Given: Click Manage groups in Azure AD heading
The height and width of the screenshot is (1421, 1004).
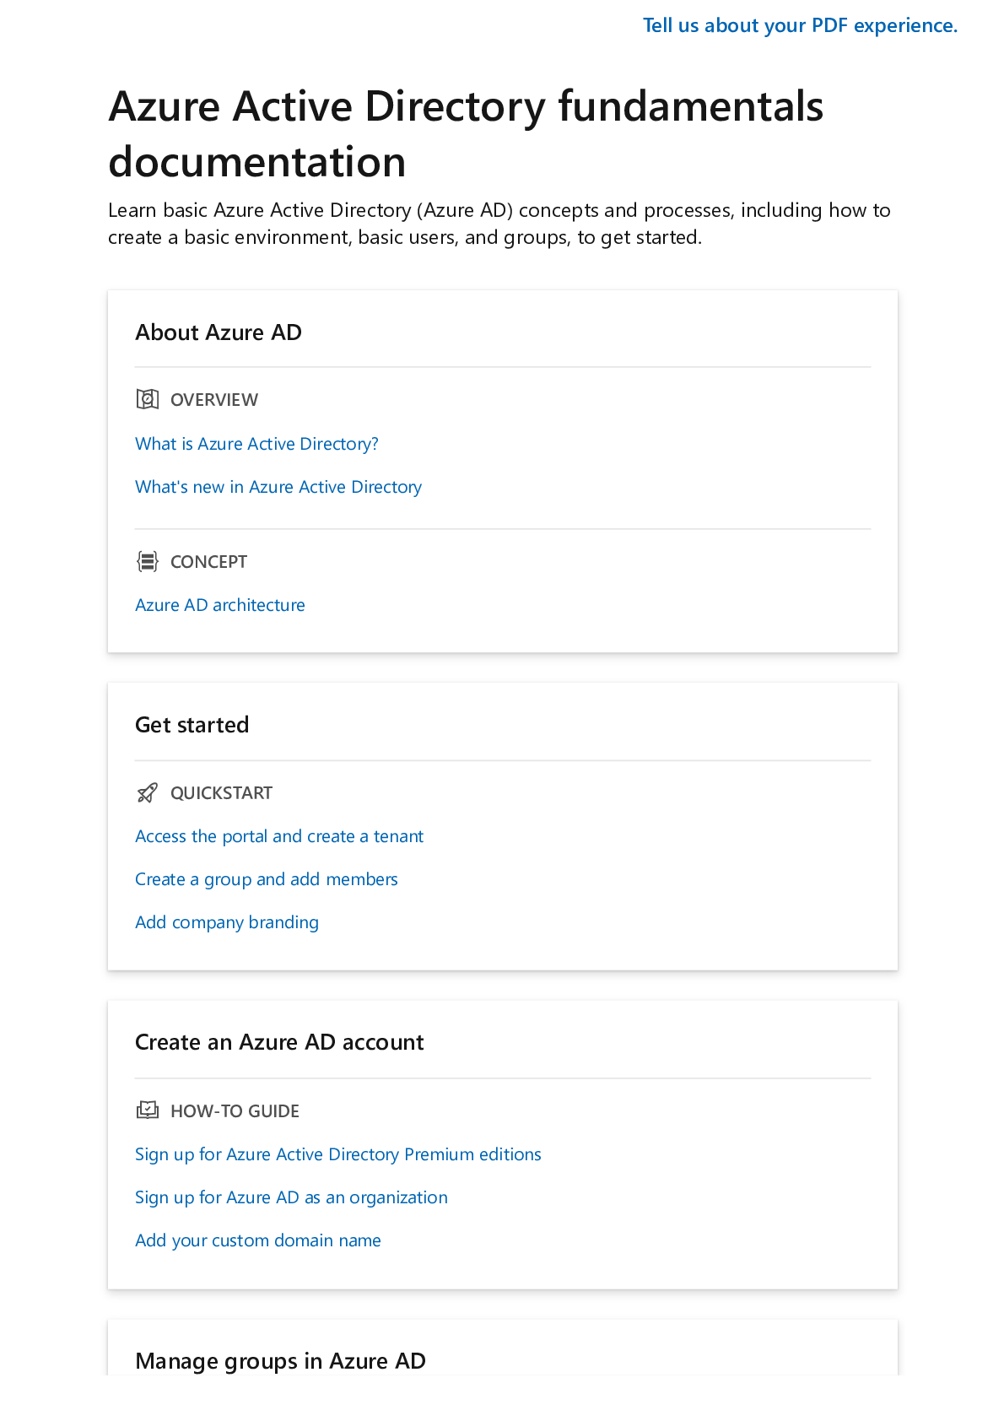Looking at the screenshot, I should [280, 1361].
